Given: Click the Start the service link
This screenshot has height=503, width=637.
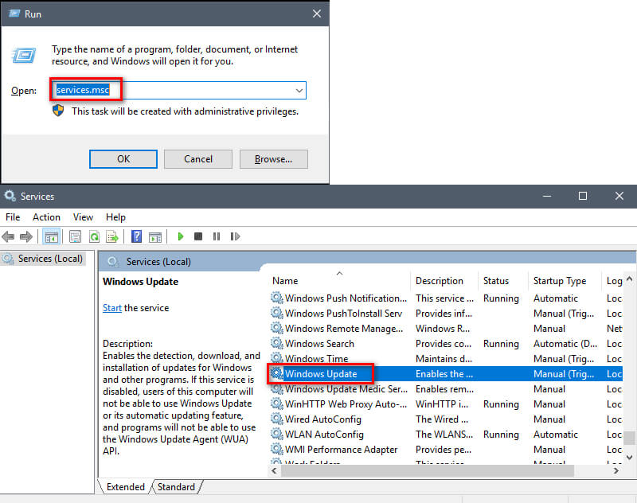Looking at the screenshot, I should [111, 307].
